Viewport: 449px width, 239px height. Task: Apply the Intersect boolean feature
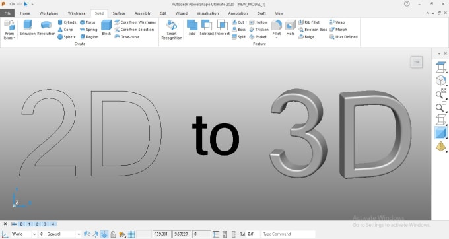223,28
